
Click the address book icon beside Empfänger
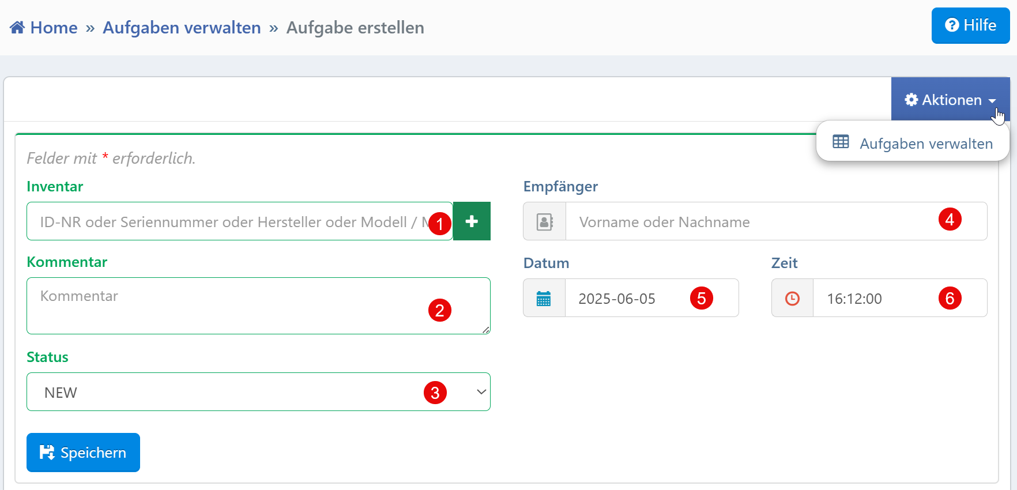click(x=544, y=221)
